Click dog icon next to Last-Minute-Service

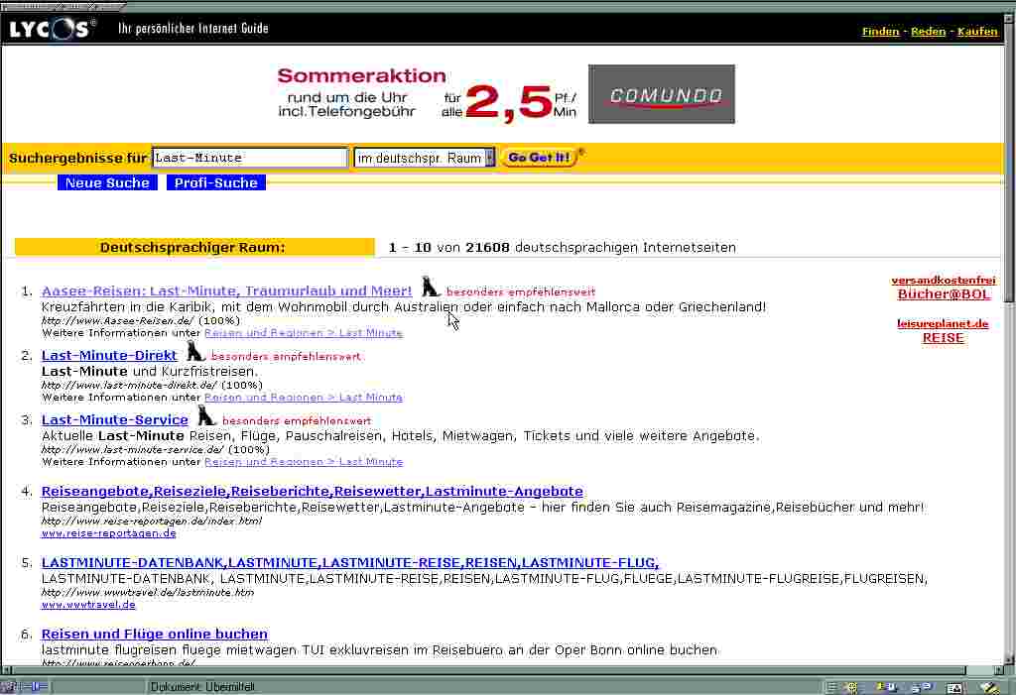[205, 415]
